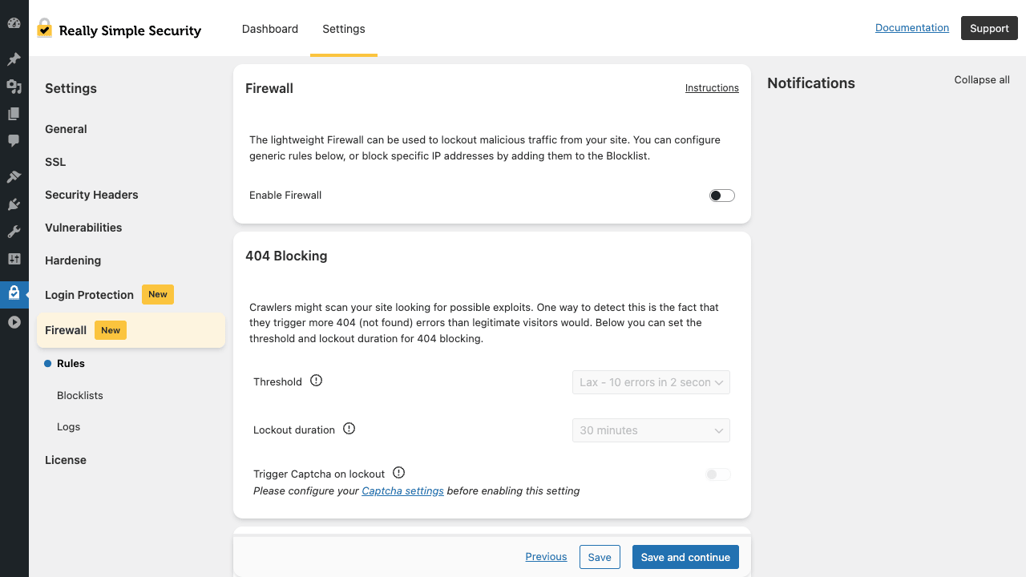Open the WordPress Dashboard gauge icon
Viewport: 1026px width, 577px height.
[x=14, y=23]
